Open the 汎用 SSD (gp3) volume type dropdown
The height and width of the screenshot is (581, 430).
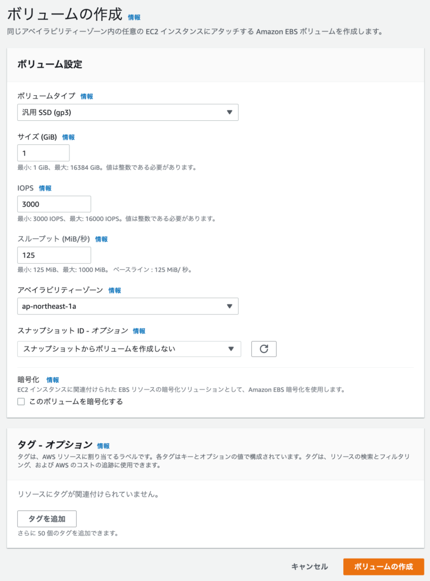pos(128,112)
